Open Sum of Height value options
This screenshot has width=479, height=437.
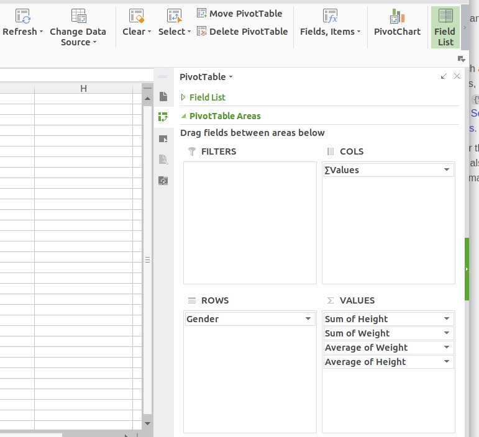point(447,318)
